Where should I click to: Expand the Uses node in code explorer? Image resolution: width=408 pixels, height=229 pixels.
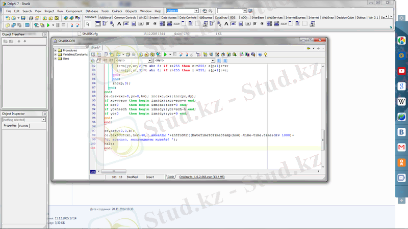55,59
